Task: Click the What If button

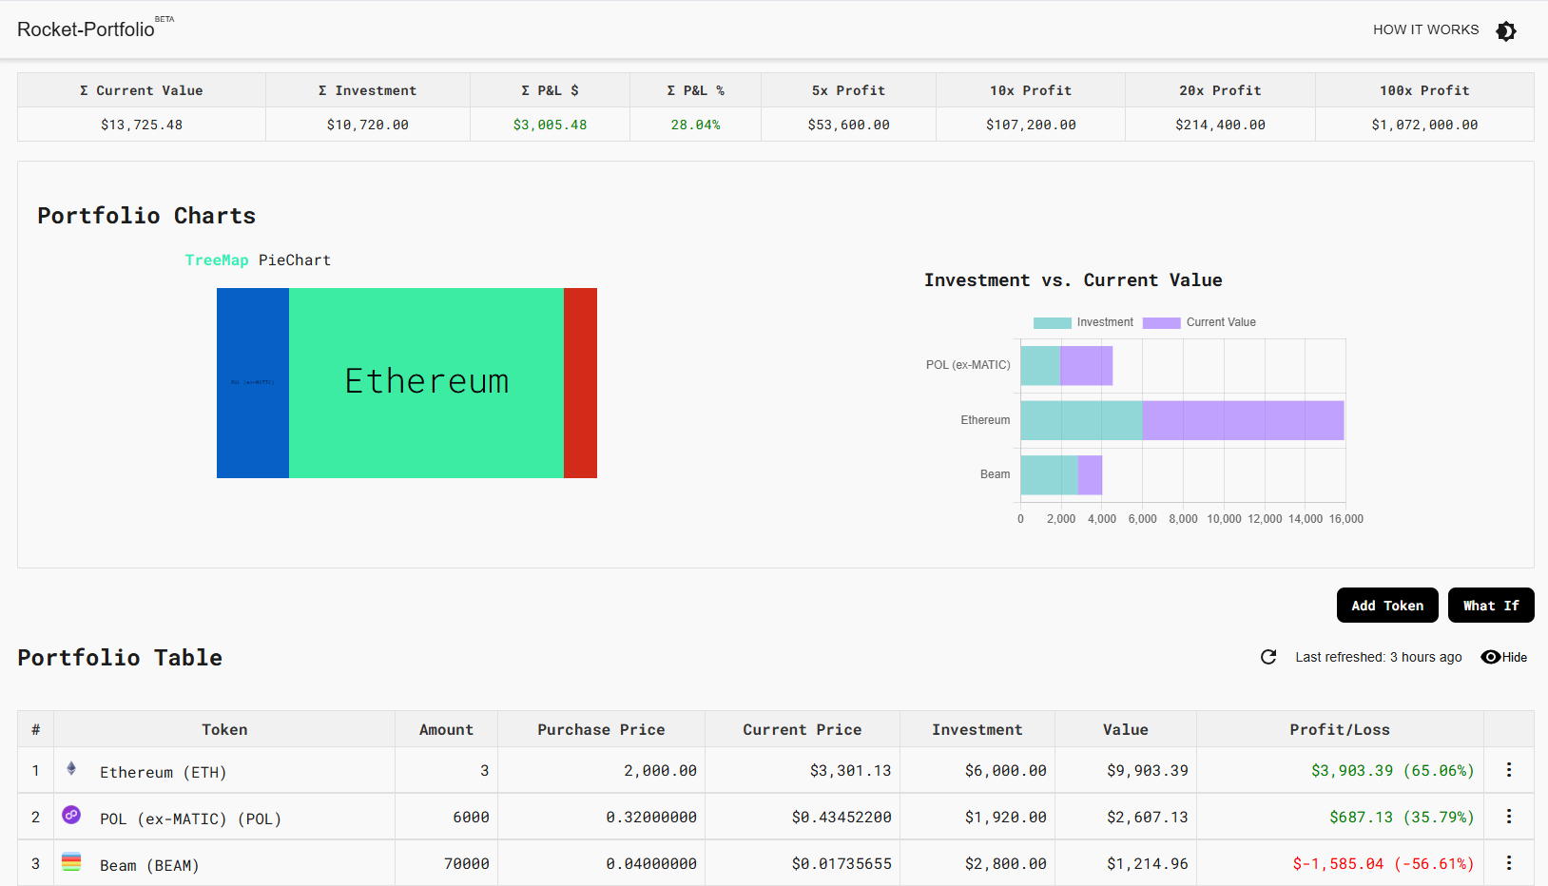Action: pyautogui.click(x=1491, y=606)
